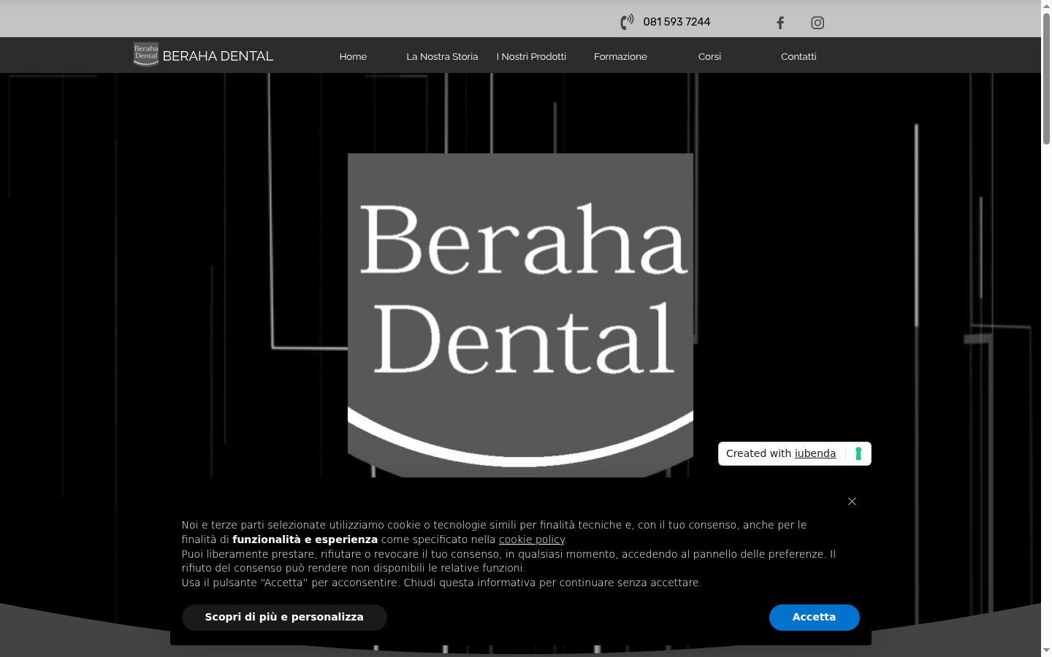Open La Nostra Storia page
The height and width of the screenshot is (657, 1052).
442,56
